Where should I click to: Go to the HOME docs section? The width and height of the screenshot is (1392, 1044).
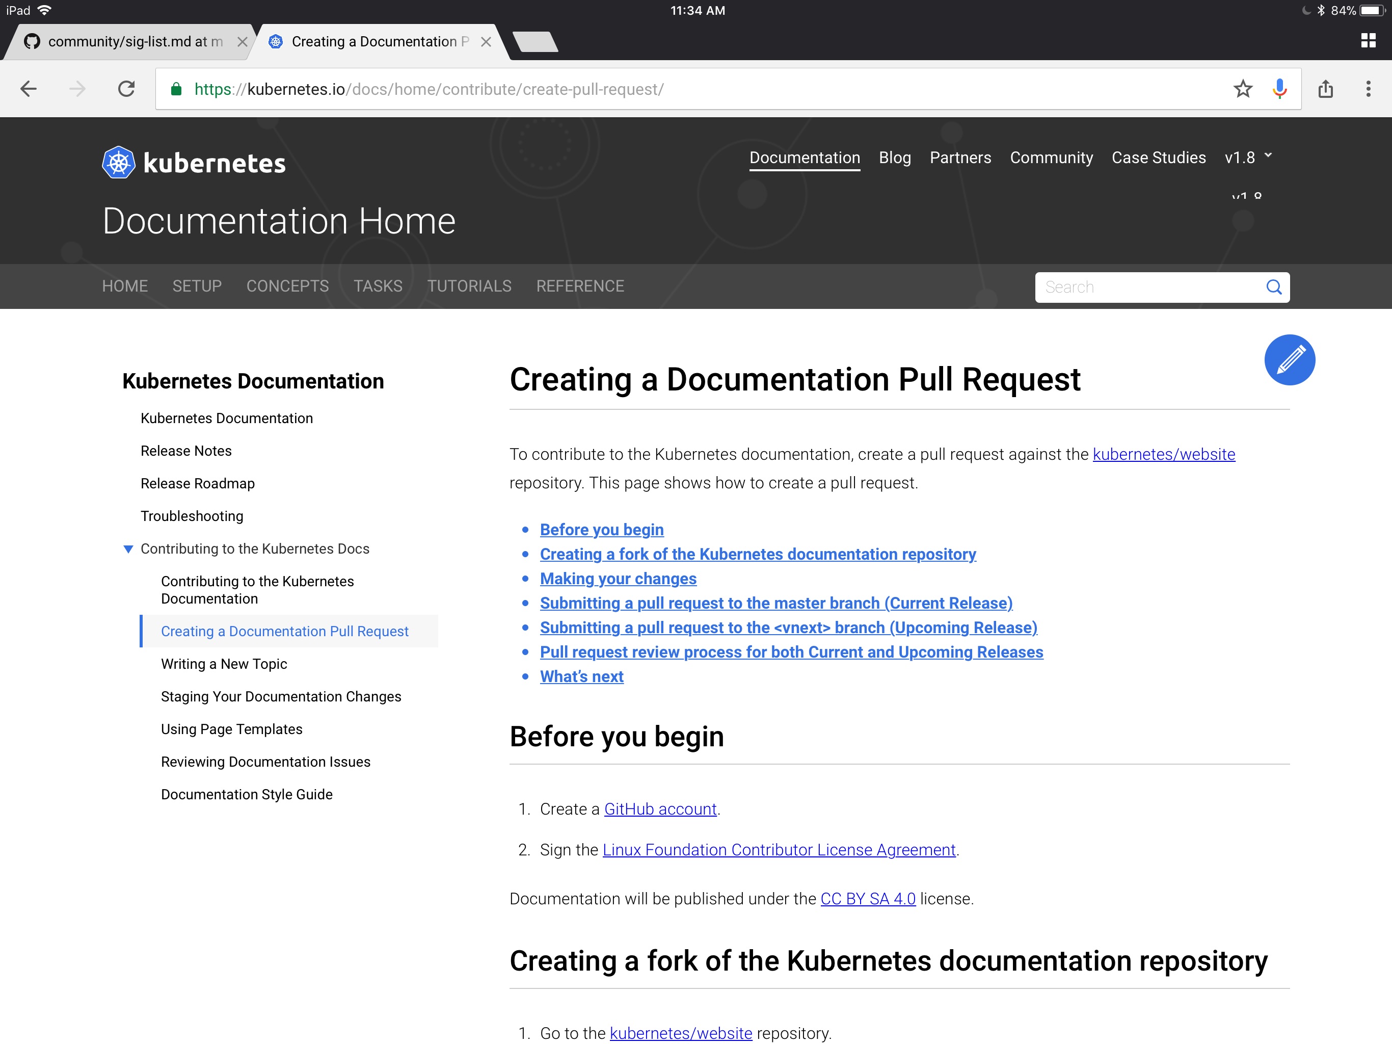coord(125,286)
